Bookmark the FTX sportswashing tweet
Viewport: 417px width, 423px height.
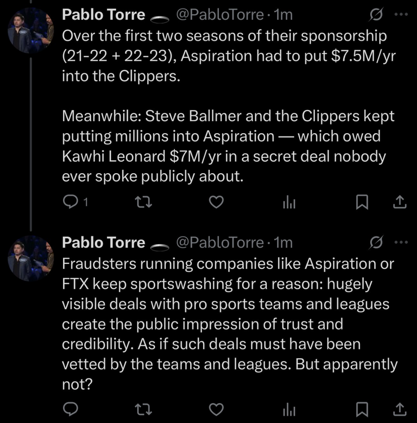362,407
